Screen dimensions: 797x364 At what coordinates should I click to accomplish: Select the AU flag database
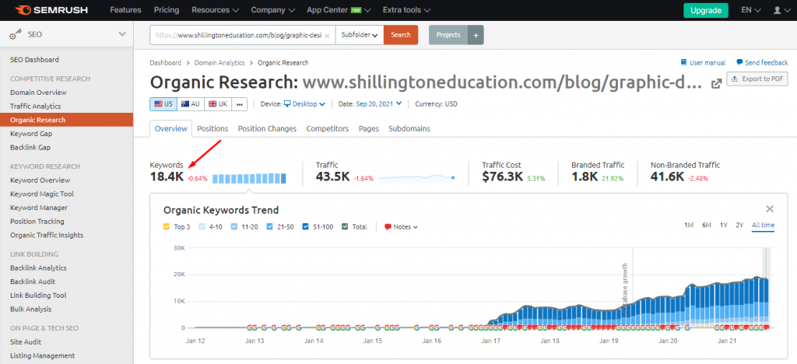[x=191, y=103]
